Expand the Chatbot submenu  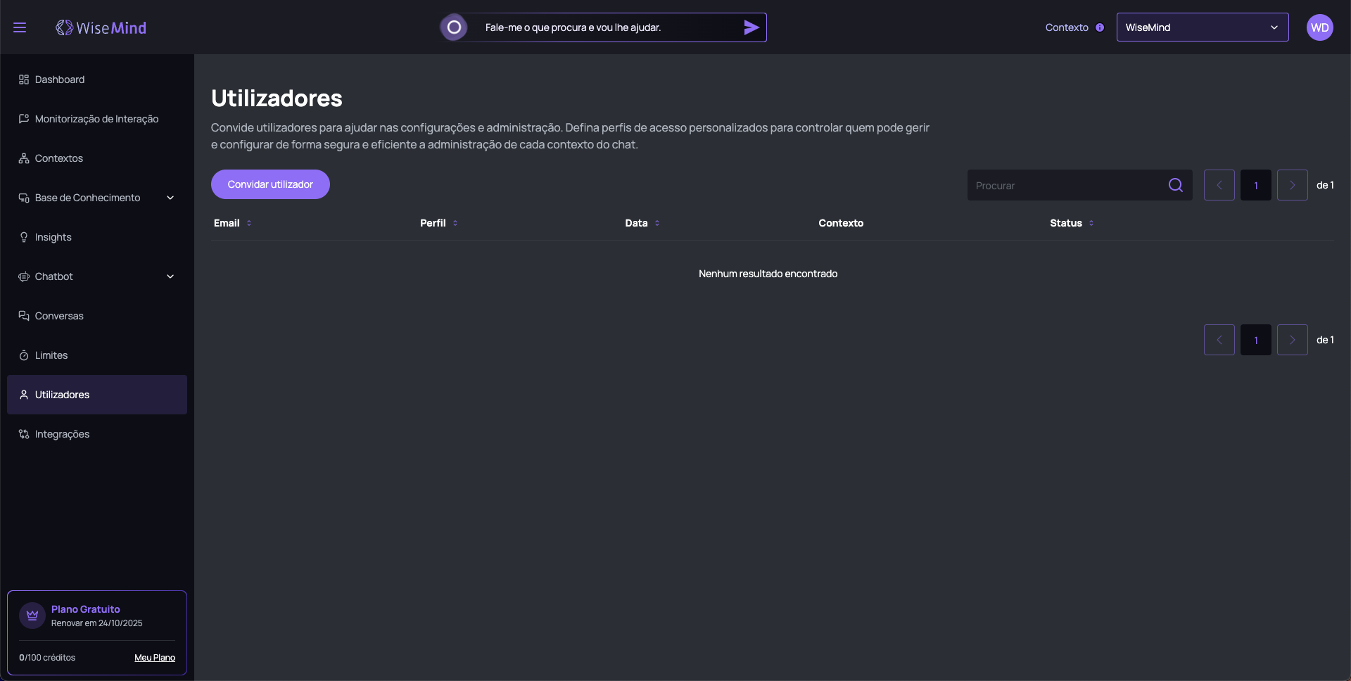pyautogui.click(x=170, y=276)
